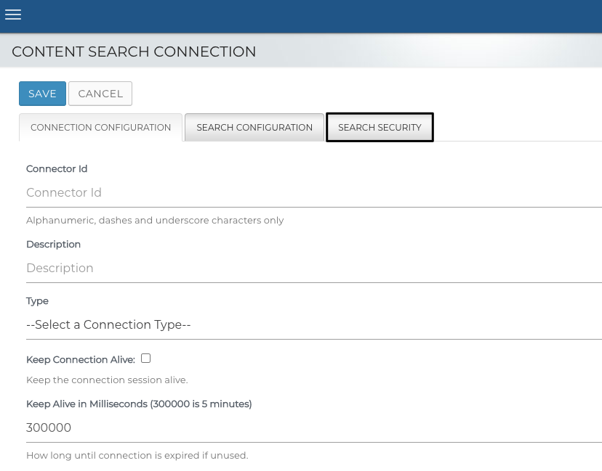Screen dimensions: 602x471
Task: Click the Save button
Action: coord(42,94)
